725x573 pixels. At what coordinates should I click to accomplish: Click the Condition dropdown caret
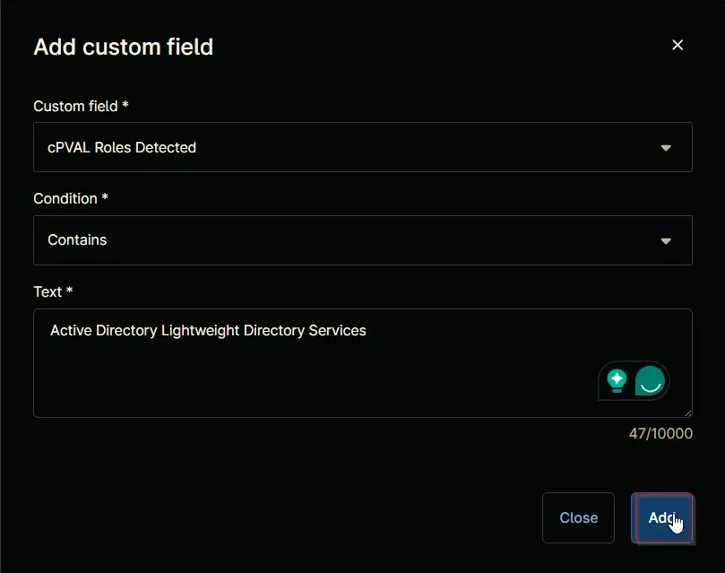(x=666, y=241)
